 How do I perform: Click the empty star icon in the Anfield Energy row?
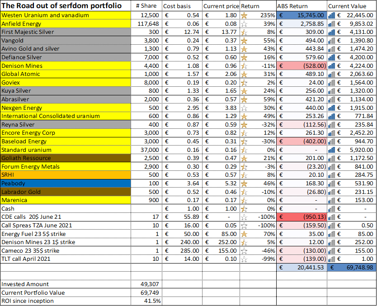point(244,24)
